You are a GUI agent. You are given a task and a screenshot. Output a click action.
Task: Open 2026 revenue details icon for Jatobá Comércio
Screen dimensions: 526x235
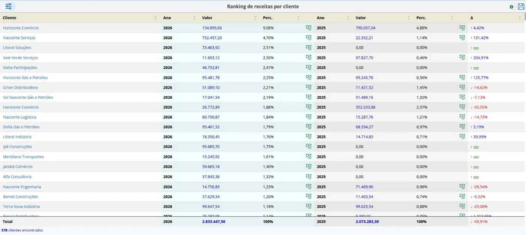pos(308,166)
